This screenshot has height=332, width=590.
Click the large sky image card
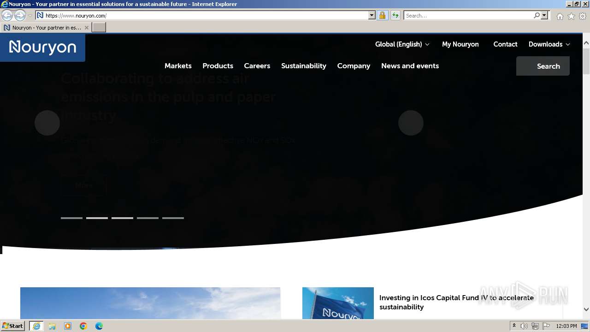150,303
